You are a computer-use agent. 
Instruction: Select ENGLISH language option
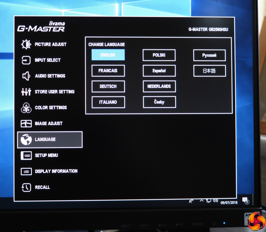point(108,55)
